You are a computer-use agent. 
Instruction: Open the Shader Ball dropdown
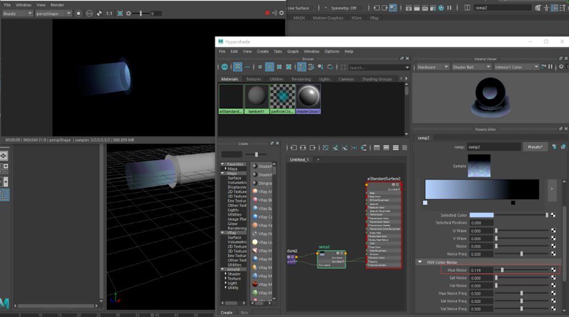(x=471, y=67)
